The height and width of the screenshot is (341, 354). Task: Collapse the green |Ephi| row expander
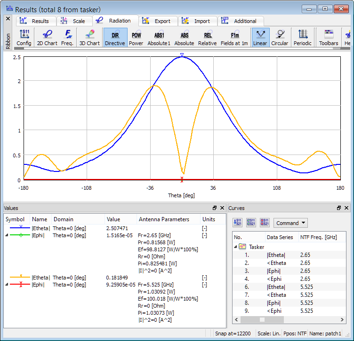[6, 235]
